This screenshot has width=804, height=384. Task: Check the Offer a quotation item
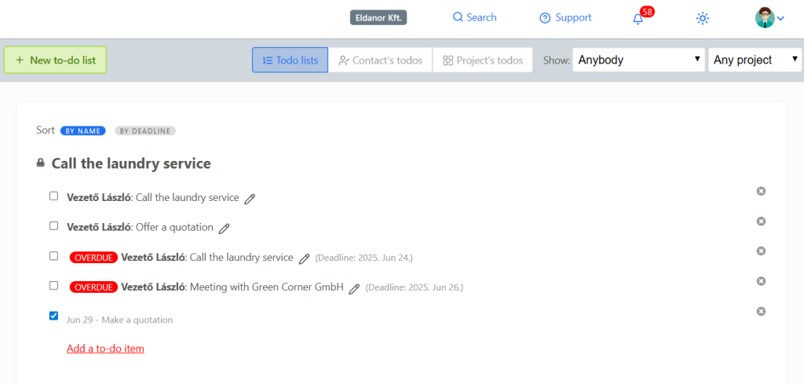pyautogui.click(x=53, y=225)
